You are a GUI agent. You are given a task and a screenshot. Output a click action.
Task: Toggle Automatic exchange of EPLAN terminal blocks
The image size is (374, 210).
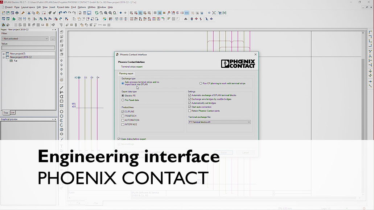click(x=190, y=95)
